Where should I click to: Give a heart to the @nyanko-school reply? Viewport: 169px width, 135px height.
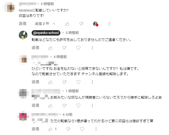point(78,48)
